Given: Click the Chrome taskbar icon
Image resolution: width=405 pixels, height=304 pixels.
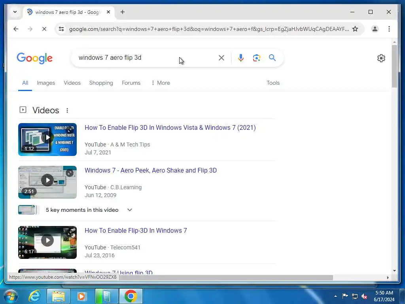Looking at the screenshot, I should [x=131, y=296].
